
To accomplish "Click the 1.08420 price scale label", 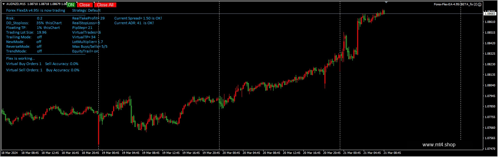I will coord(490,43).
